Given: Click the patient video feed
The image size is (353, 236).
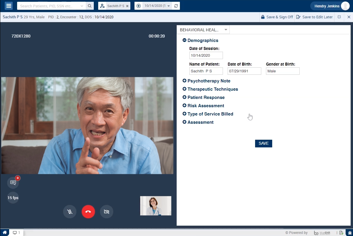Looking at the screenshot, I should tap(87, 126).
